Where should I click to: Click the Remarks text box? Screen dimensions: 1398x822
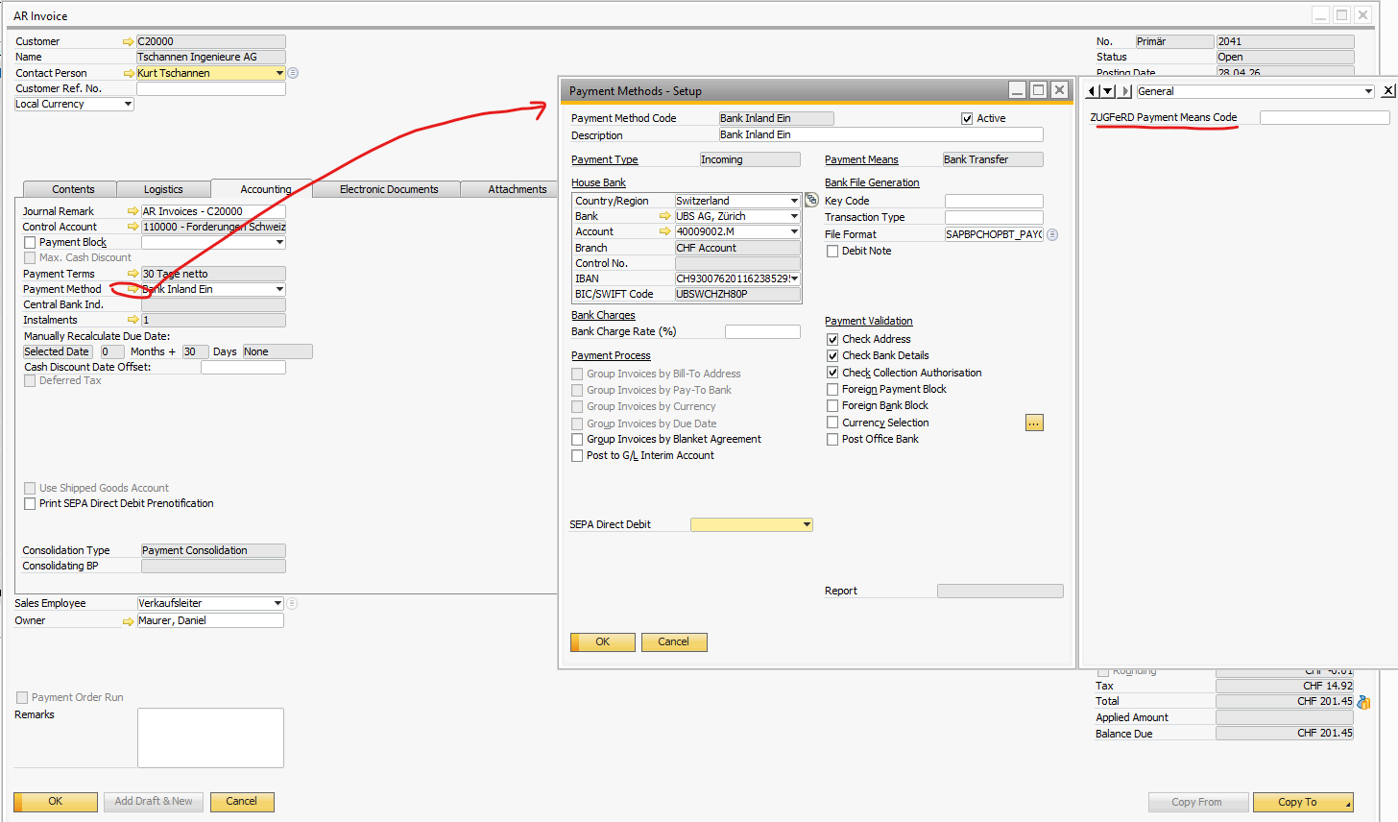[x=210, y=737]
